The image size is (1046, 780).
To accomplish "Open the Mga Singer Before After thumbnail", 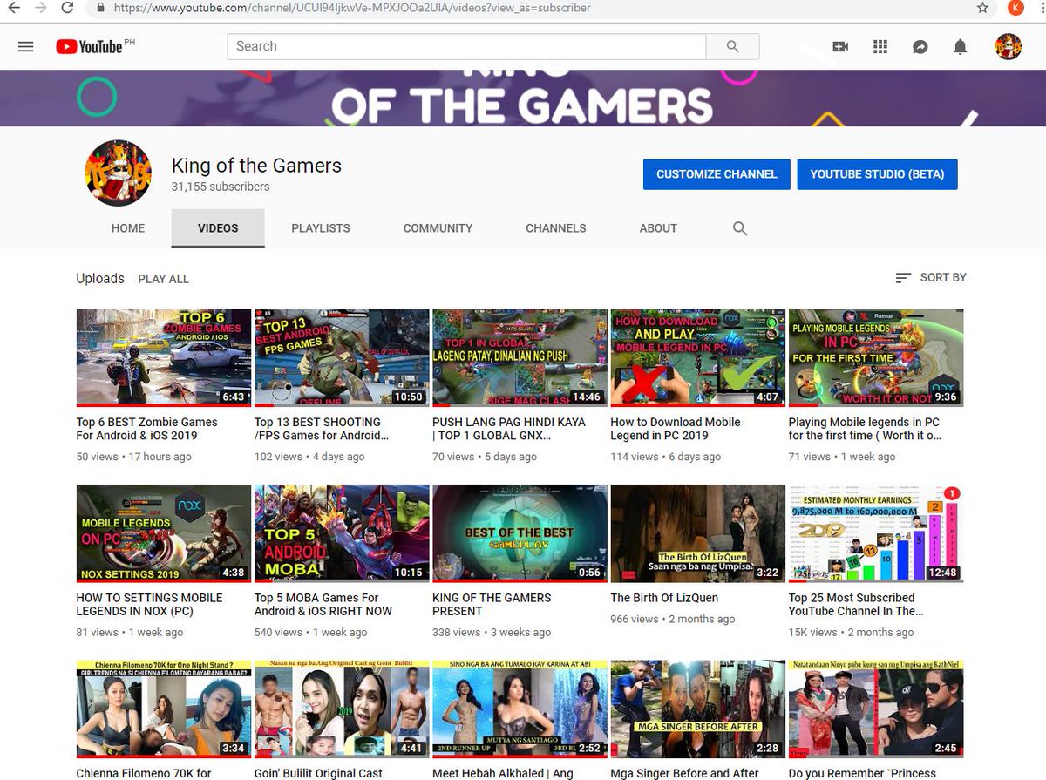I will point(698,709).
